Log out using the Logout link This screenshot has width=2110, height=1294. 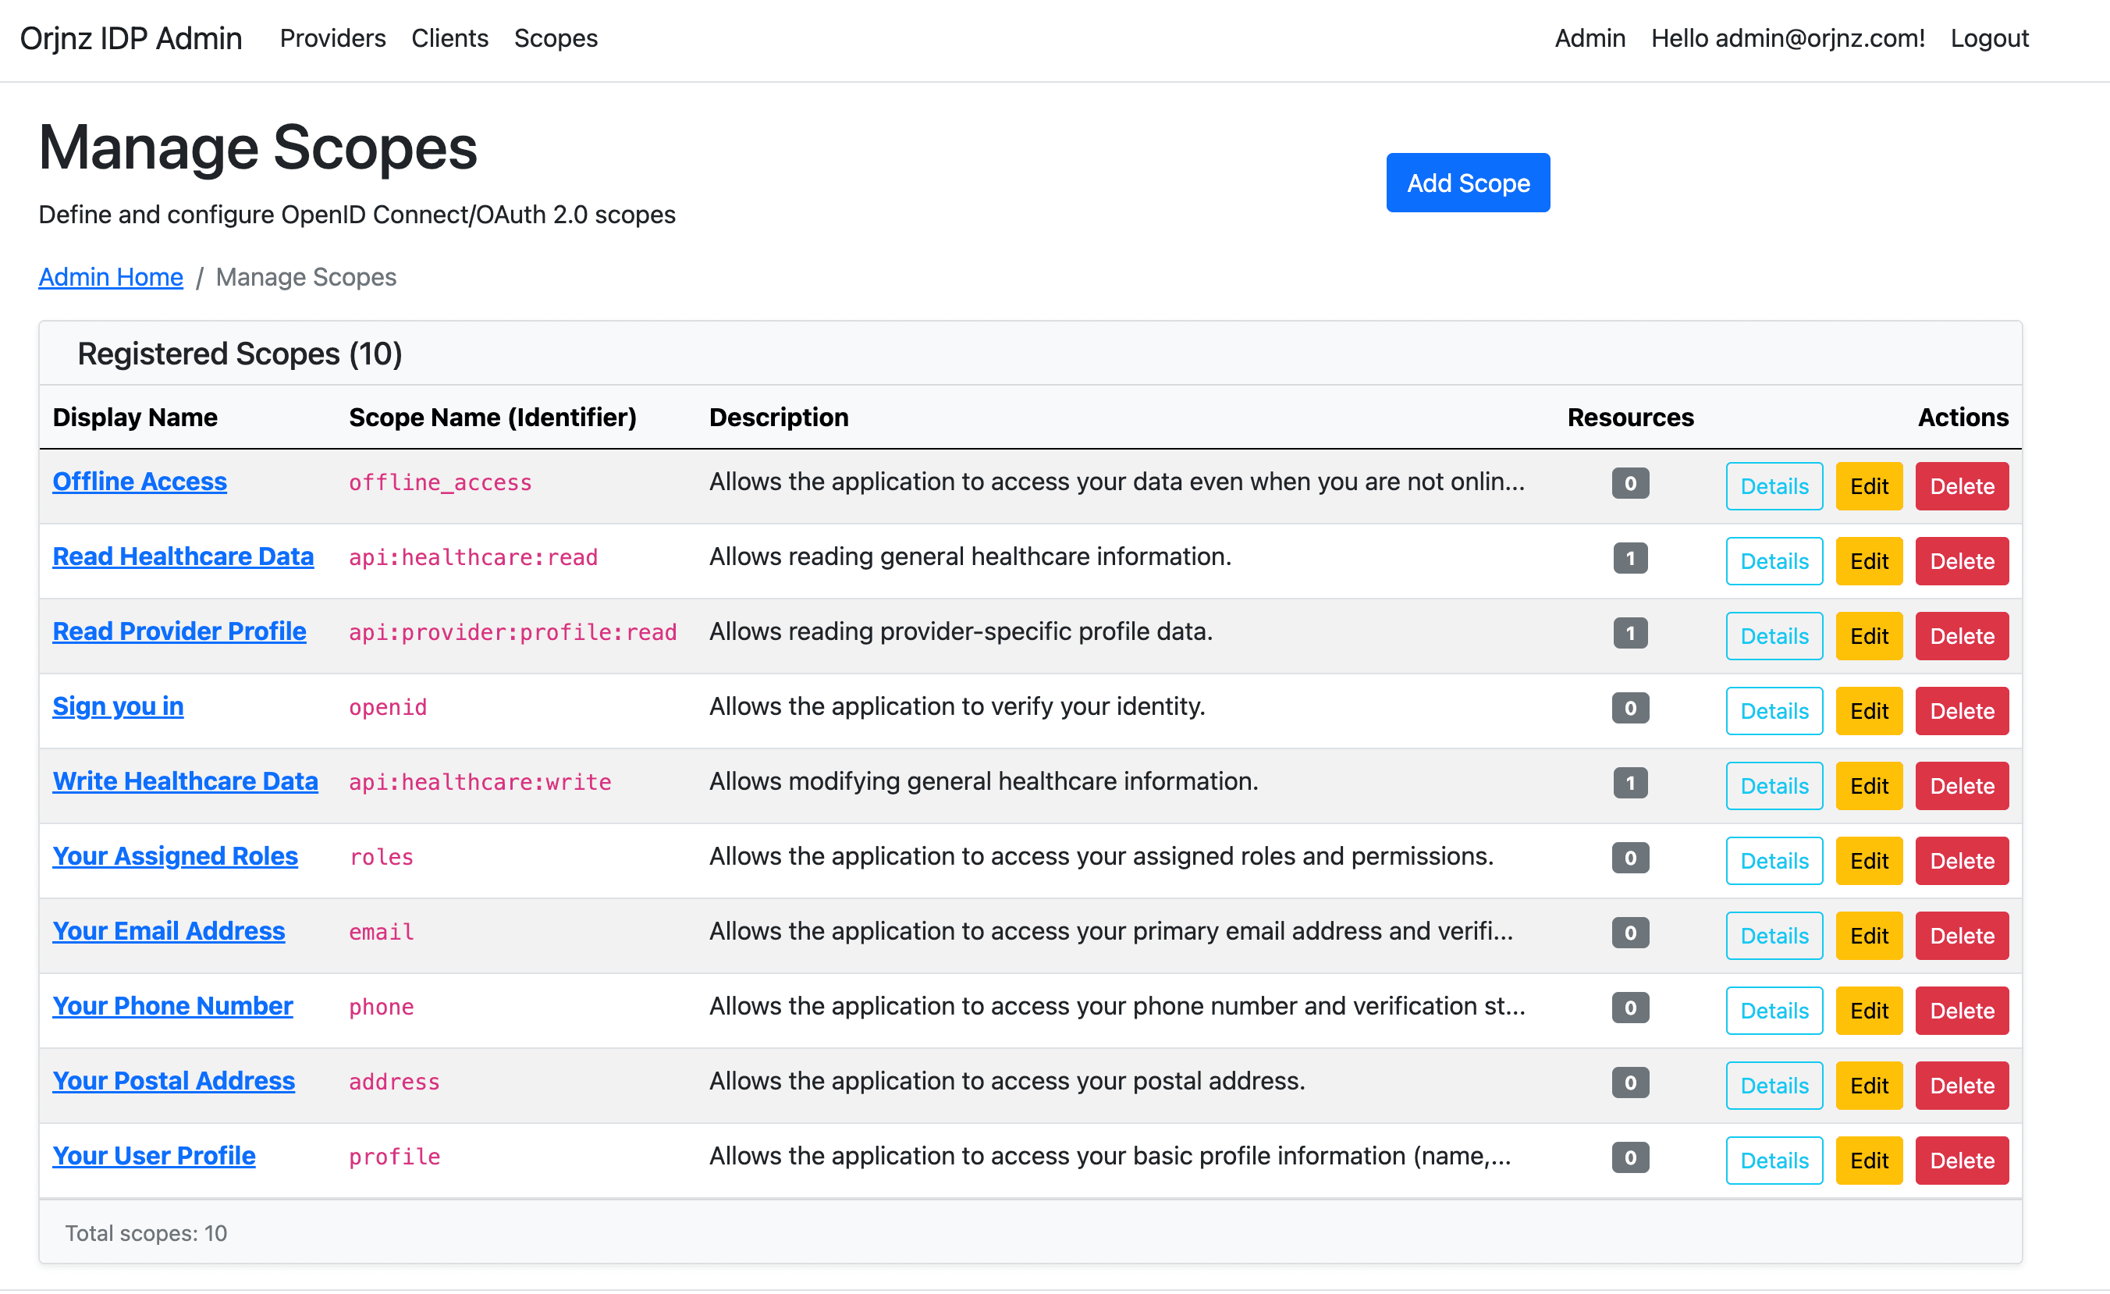pos(1989,38)
